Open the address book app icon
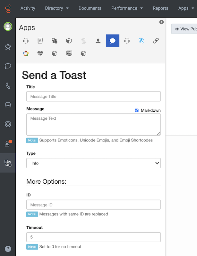Image resolution: width=197 pixels, height=256 pixels. click(40, 41)
